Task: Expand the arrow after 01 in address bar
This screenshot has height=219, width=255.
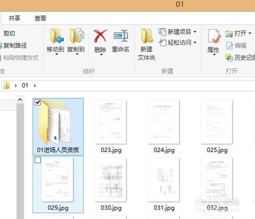Action: click(35, 86)
